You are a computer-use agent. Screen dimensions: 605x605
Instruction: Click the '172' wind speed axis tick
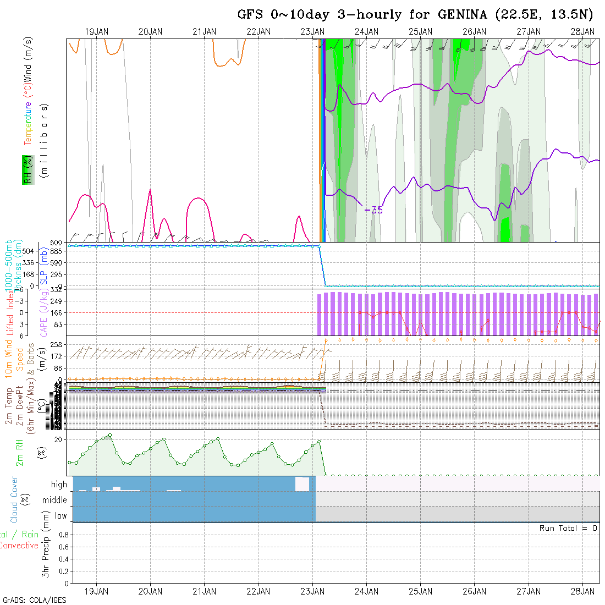56,356
